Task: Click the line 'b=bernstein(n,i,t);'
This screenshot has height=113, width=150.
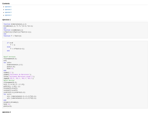Action: [15, 65]
